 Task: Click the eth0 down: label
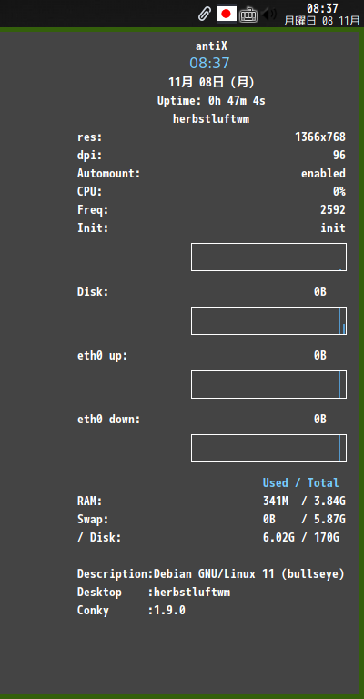click(x=108, y=420)
